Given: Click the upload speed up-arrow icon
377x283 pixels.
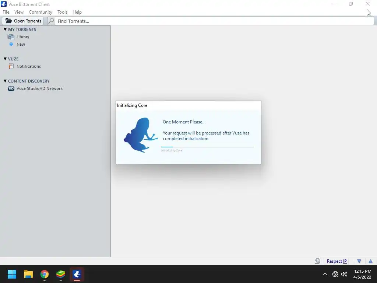Looking at the screenshot, I should point(370,261).
